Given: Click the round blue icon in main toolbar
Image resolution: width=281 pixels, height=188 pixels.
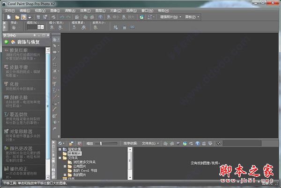Looking at the screenshot, I should point(101,17).
